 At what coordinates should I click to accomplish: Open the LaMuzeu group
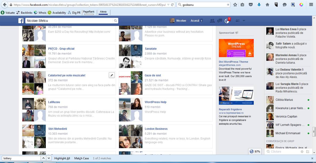(x=54, y=102)
